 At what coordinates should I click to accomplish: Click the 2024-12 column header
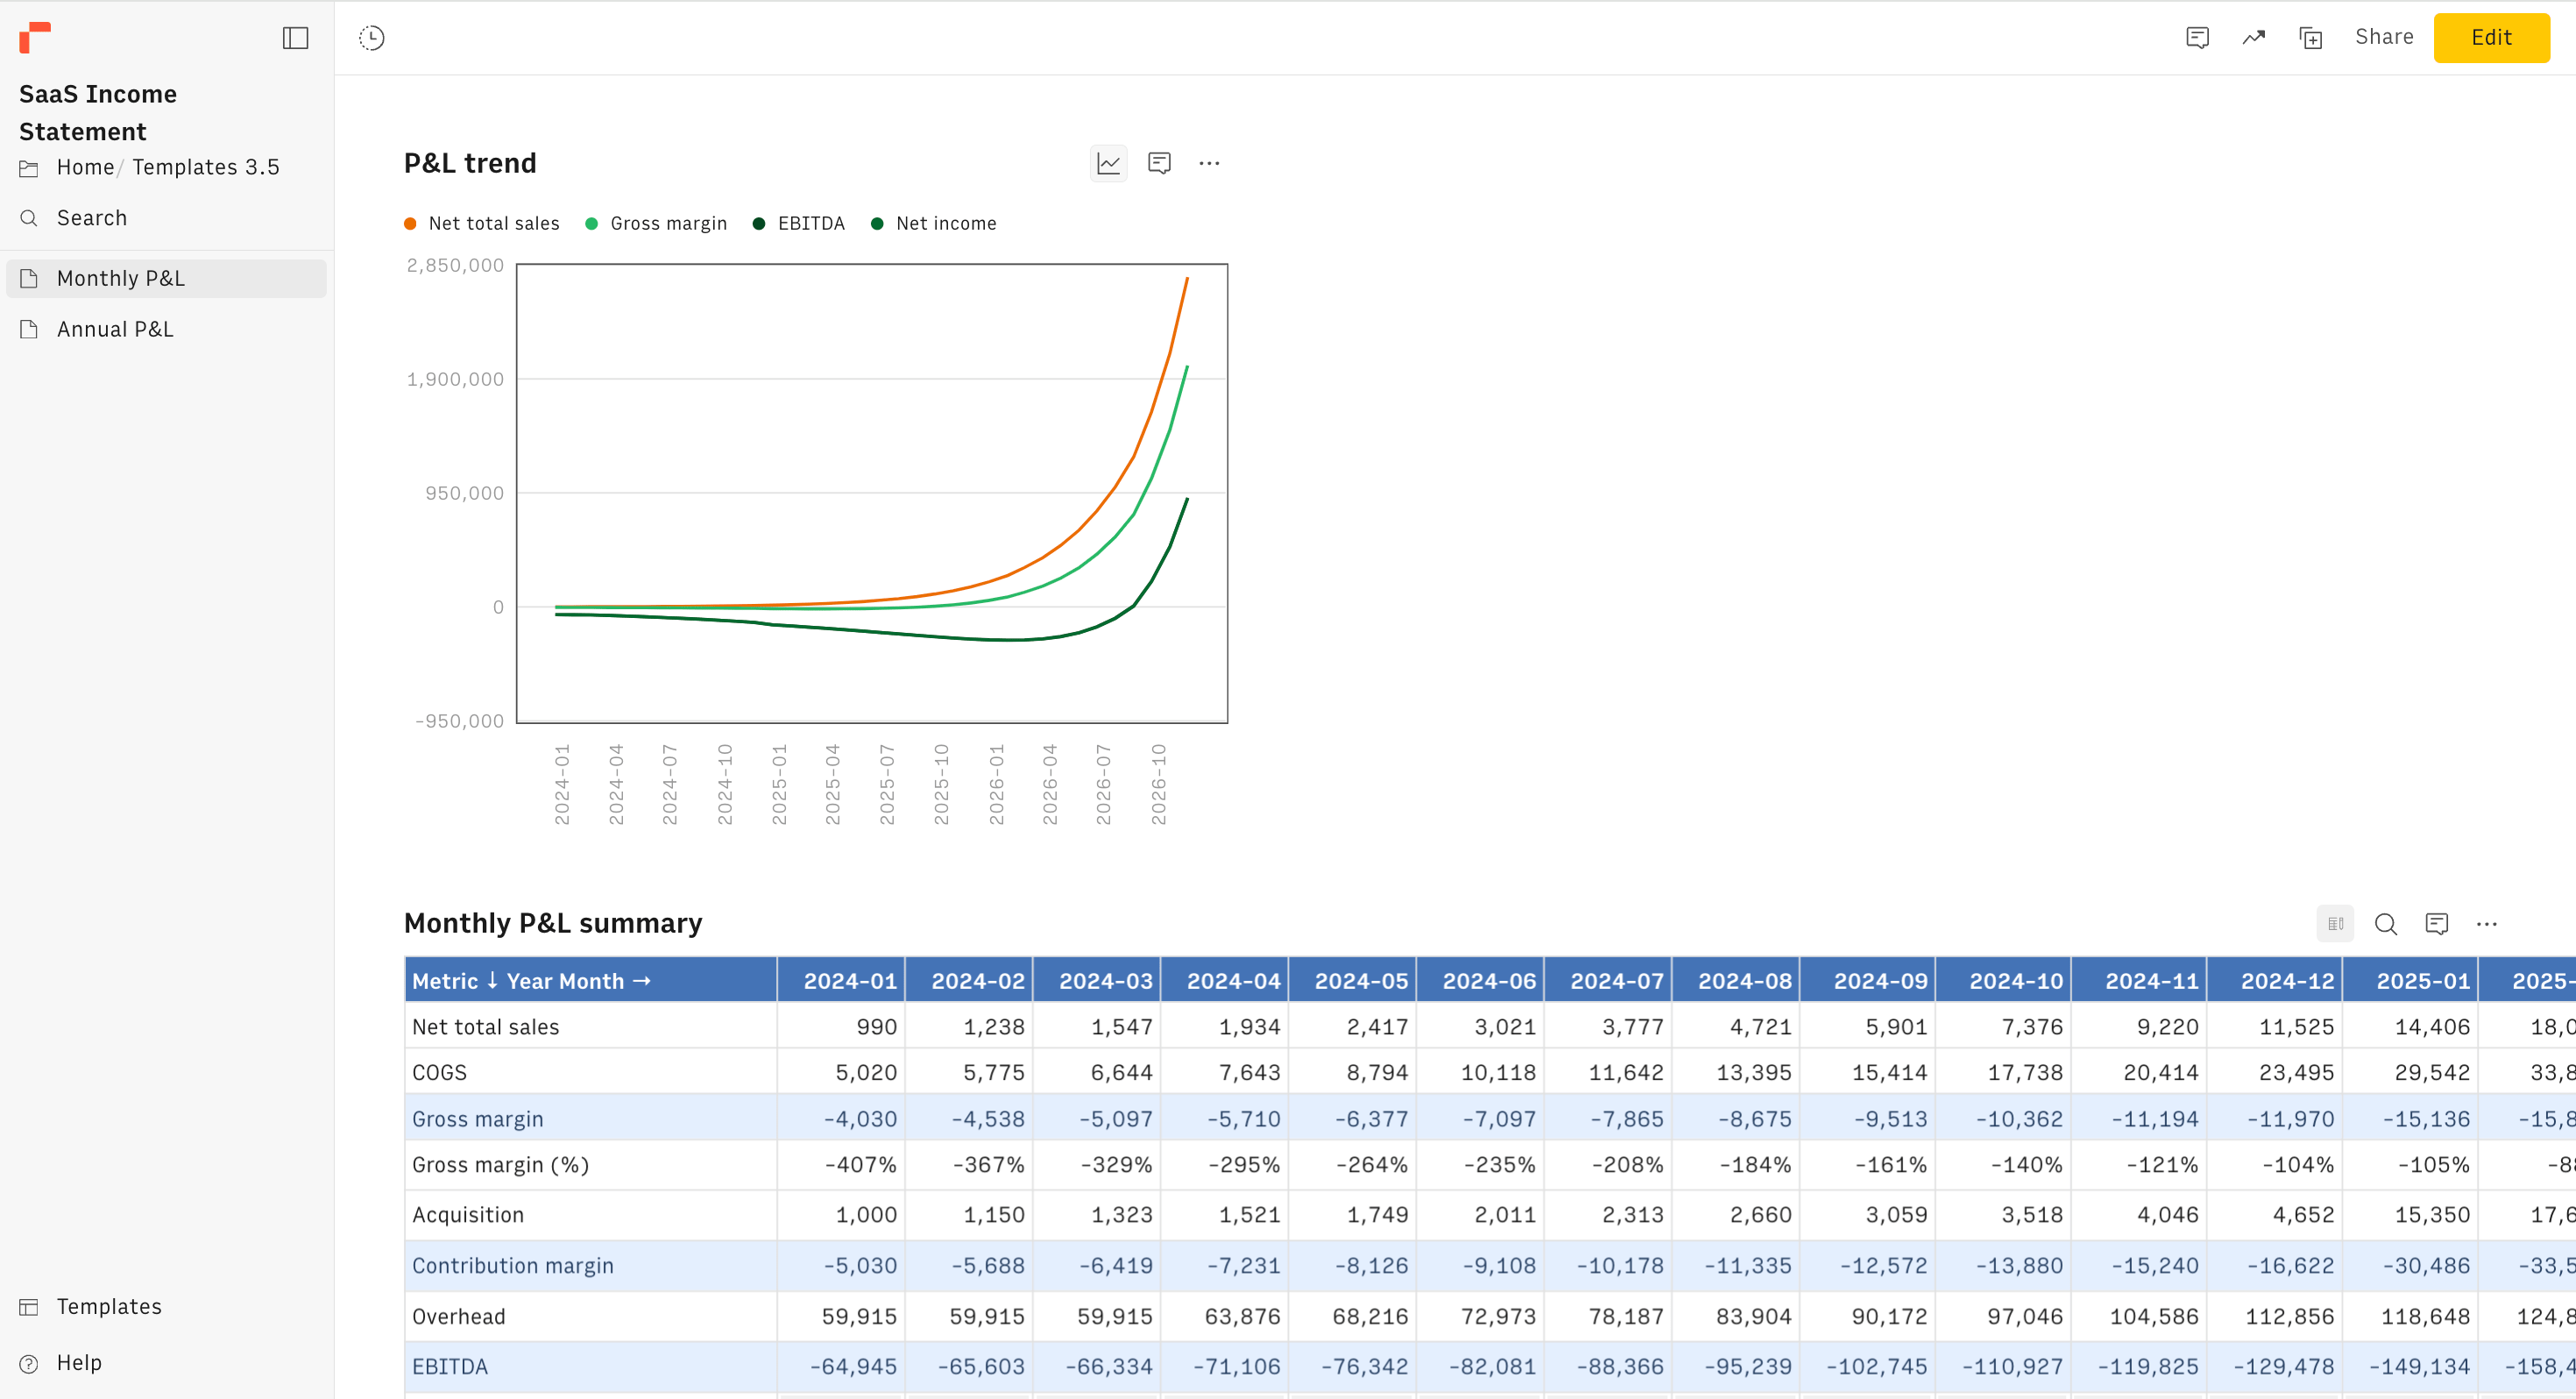click(2274, 981)
